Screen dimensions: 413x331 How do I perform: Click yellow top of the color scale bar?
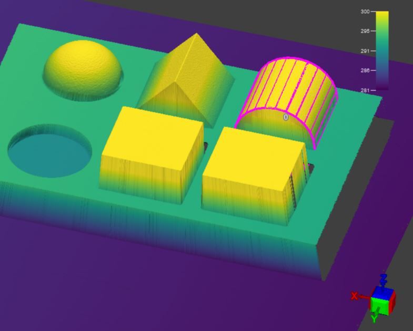coord(382,16)
